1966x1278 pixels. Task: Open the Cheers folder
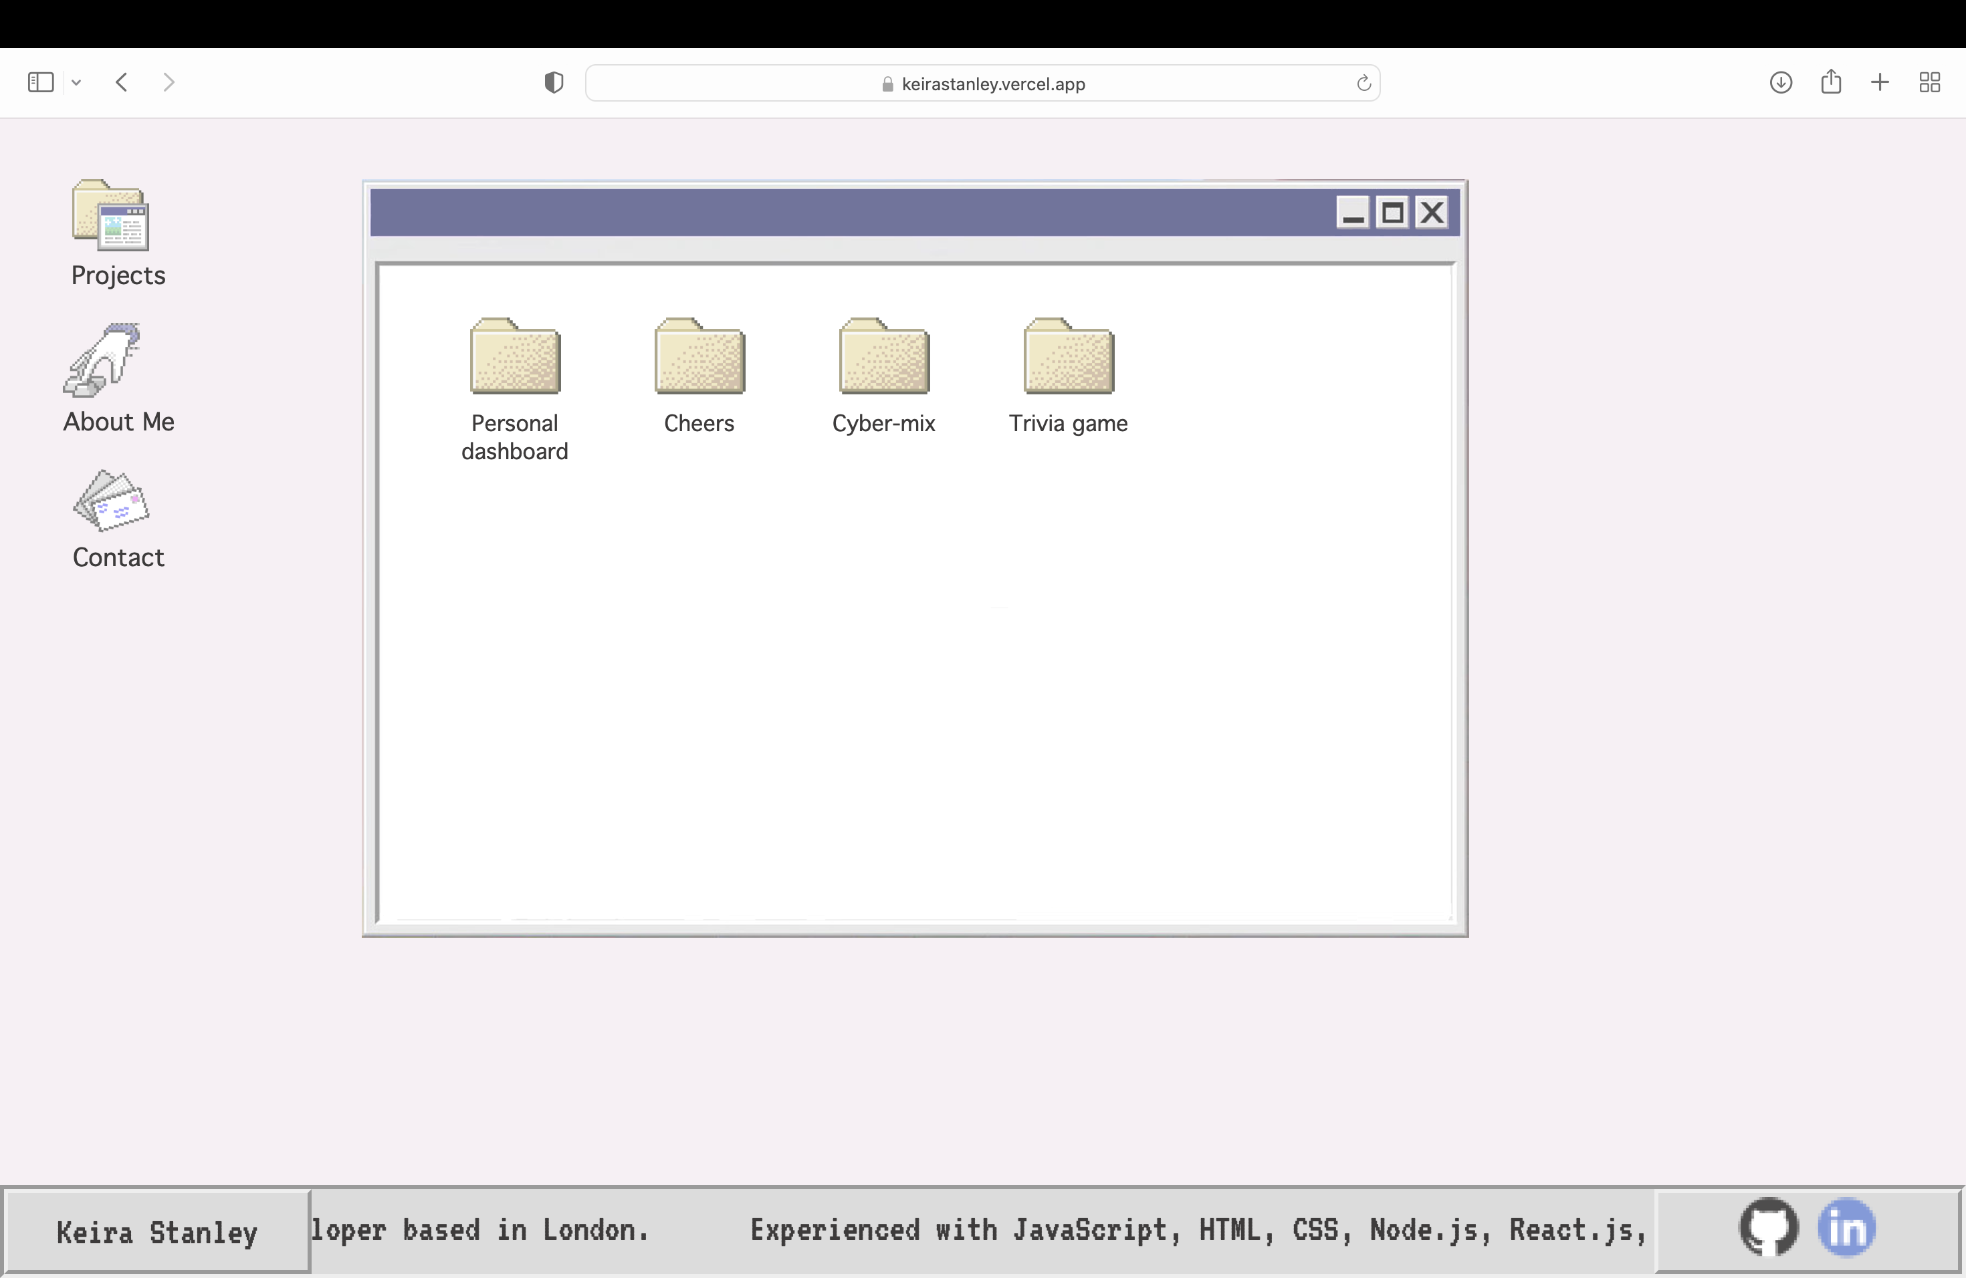(699, 357)
